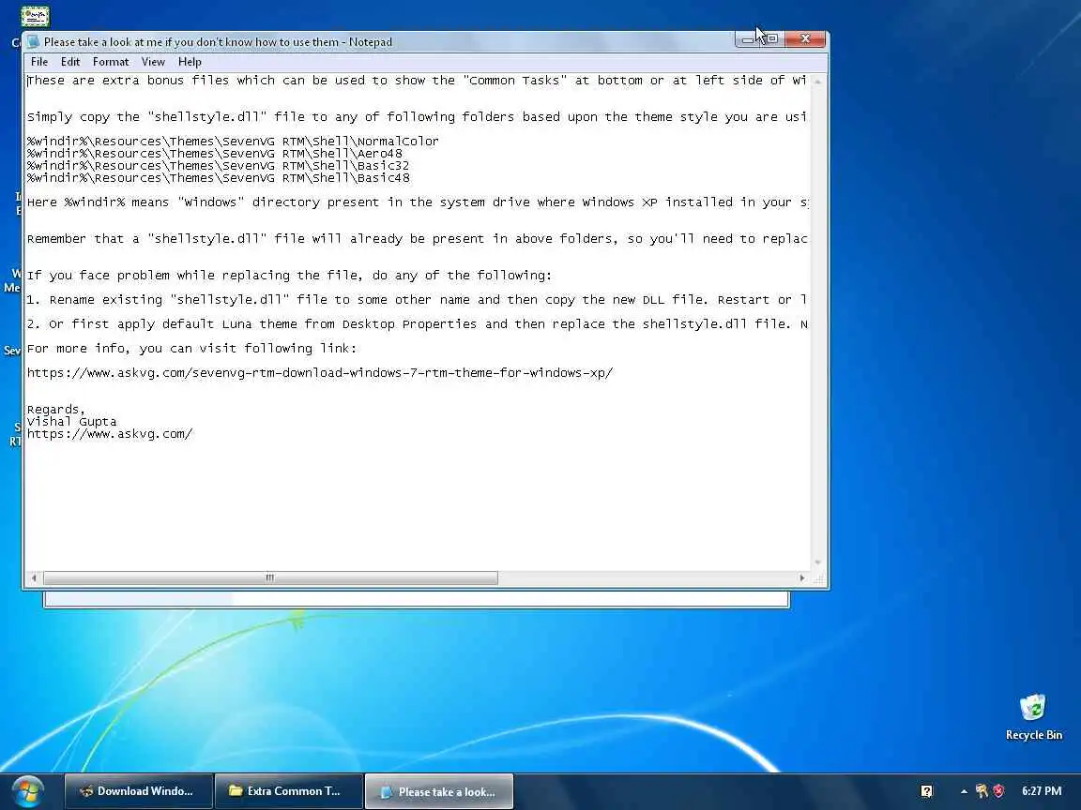Click the horizontal scrollbar thumb in Notepad
The image size is (1081, 810).
270,577
